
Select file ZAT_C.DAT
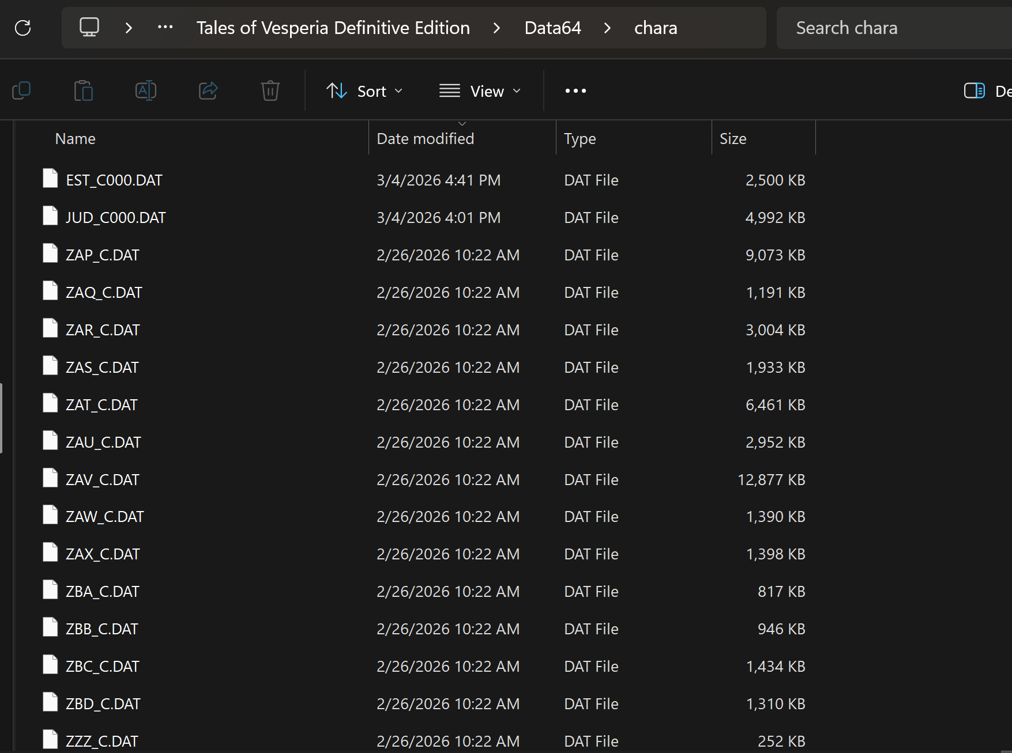coord(101,405)
